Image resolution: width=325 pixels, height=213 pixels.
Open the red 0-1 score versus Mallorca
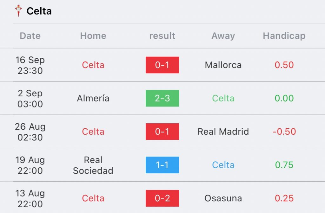162,65
